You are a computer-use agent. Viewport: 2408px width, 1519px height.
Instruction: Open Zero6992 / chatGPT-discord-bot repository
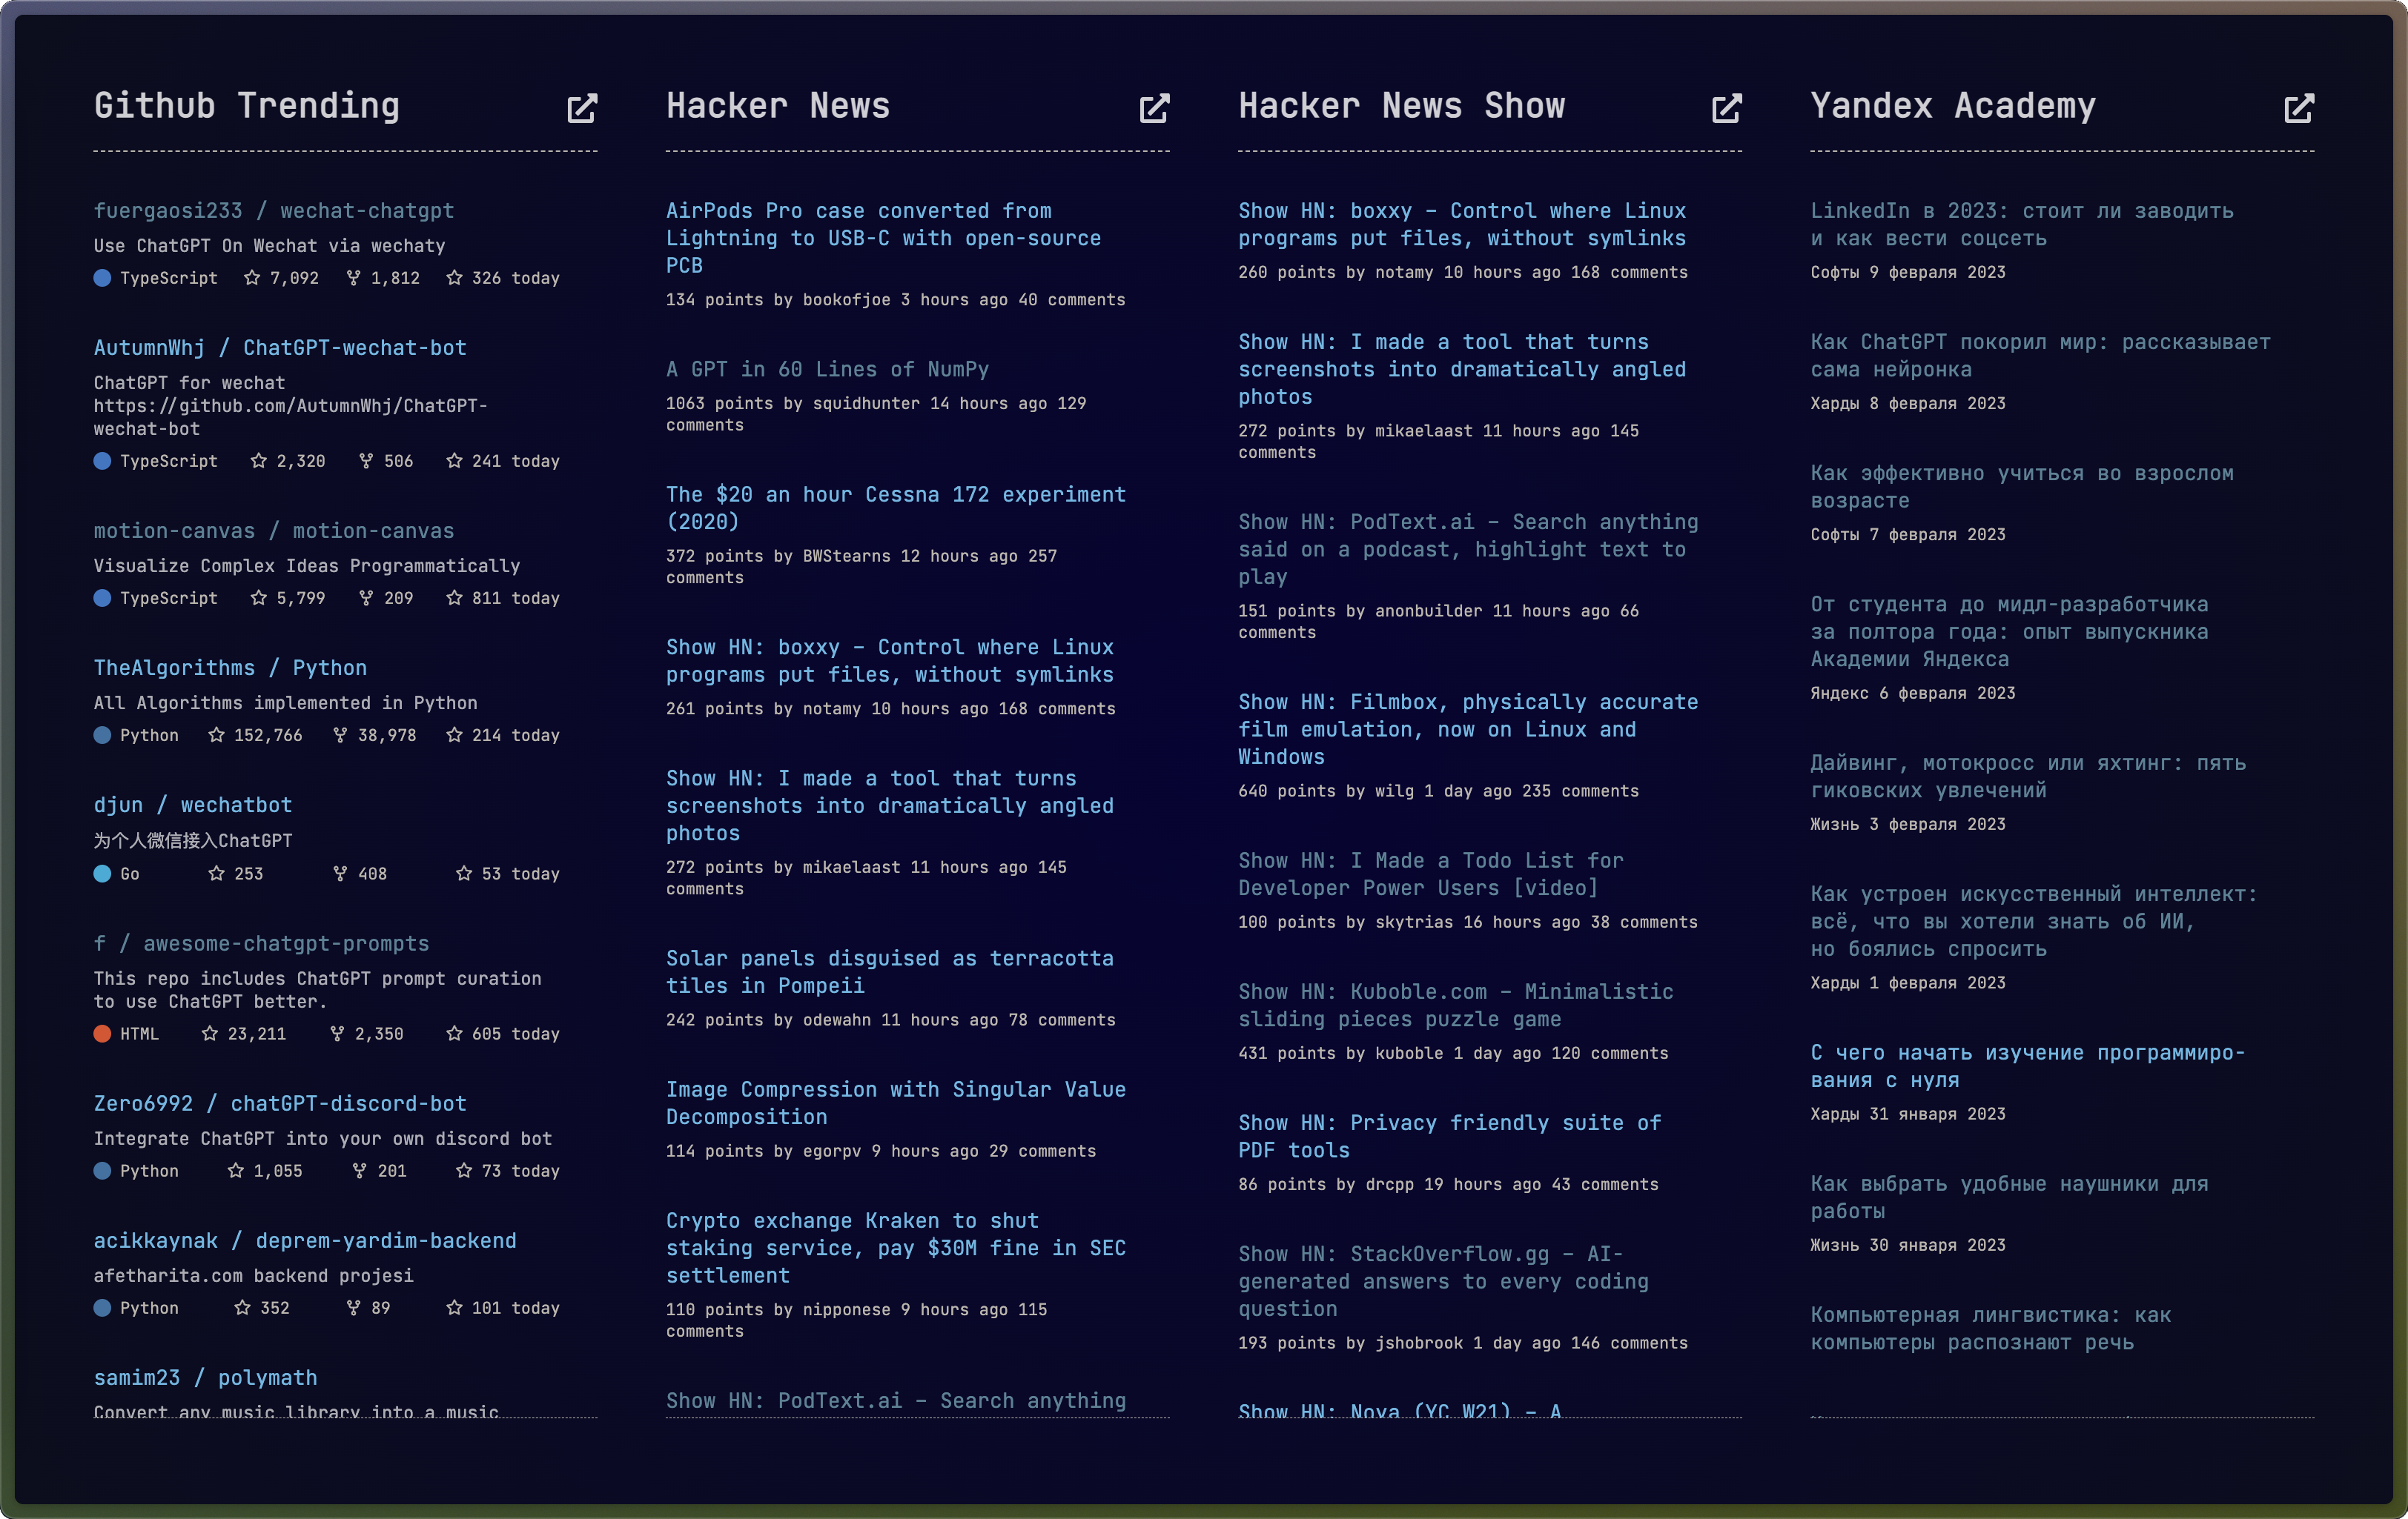280,1103
